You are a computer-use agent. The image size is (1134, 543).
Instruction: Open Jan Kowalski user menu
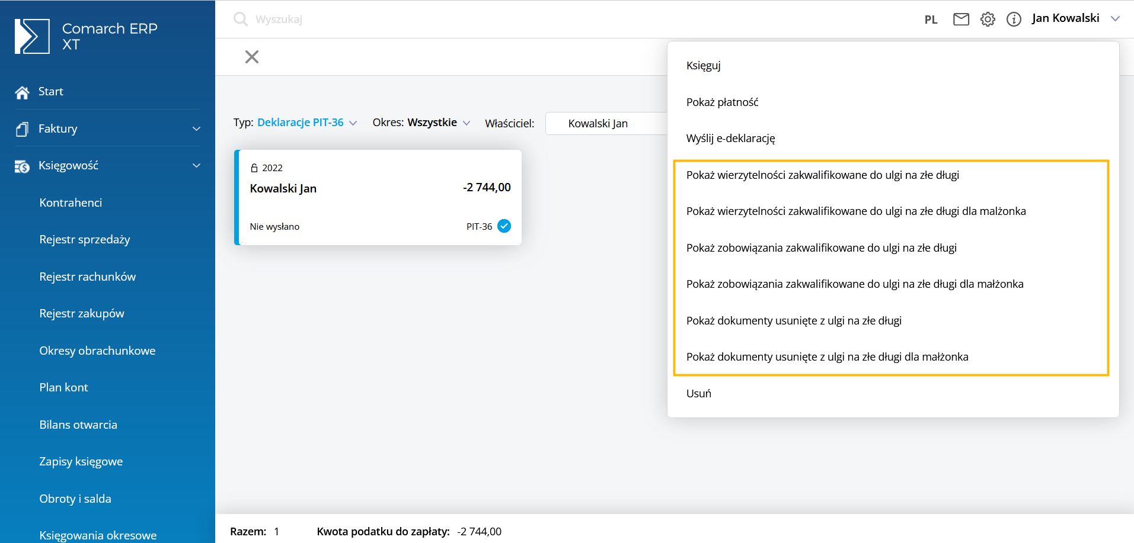pyautogui.click(x=1075, y=18)
